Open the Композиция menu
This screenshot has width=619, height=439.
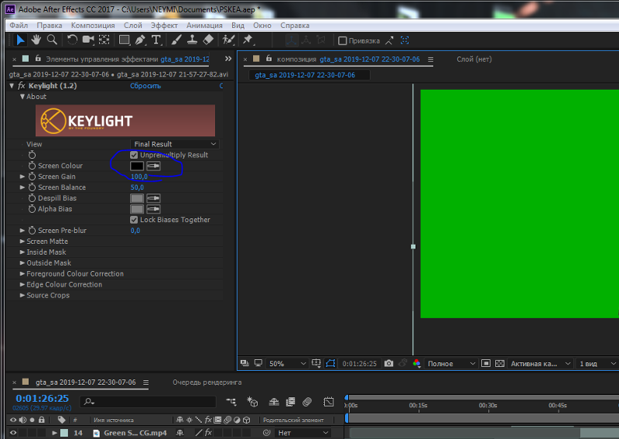coord(93,26)
